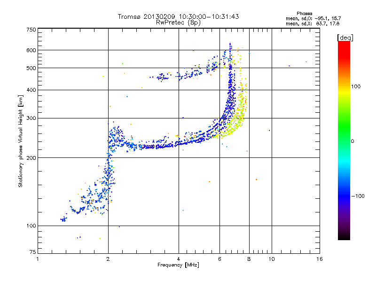The width and height of the screenshot is (376, 282).
Task: Click the y-axis tick label '600'
Action: [31, 50]
